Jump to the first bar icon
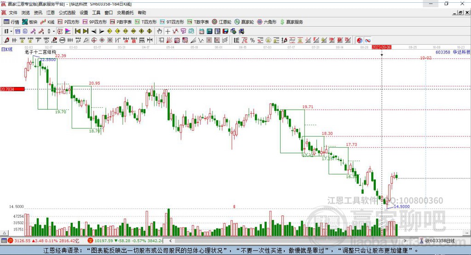This screenshot has width=471, height=255. [x=78, y=31]
